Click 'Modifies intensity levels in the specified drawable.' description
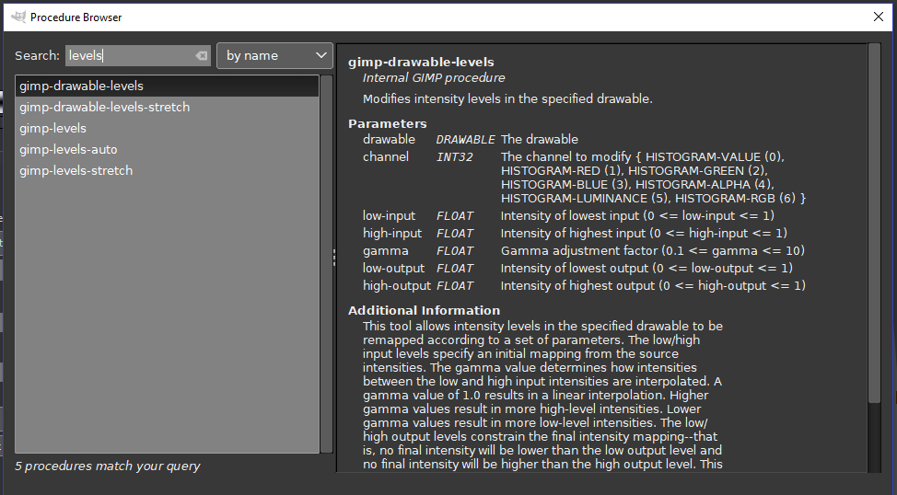 tap(507, 98)
